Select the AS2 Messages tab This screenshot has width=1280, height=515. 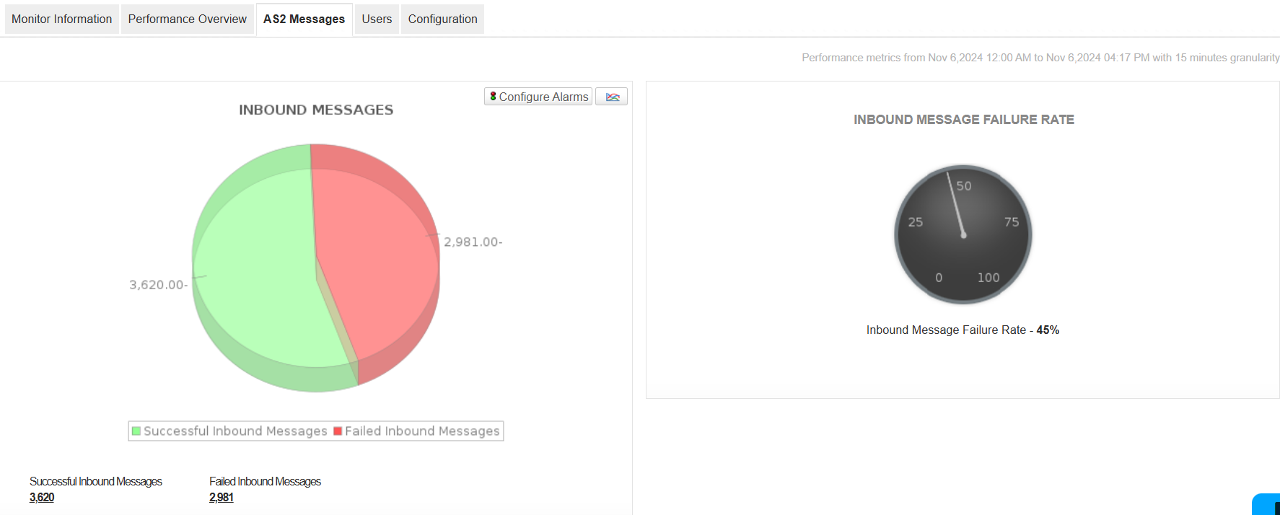click(304, 19)
